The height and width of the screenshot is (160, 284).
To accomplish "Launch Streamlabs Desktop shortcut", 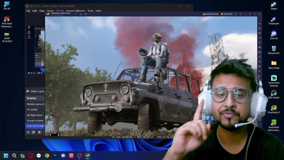I will (274, 81).
